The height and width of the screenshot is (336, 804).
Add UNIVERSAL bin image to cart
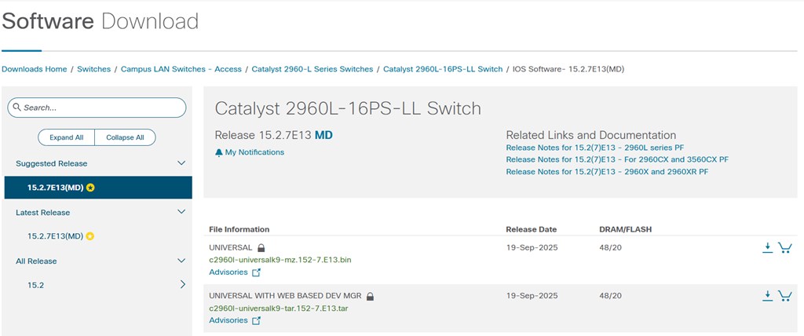coord(784,248)
